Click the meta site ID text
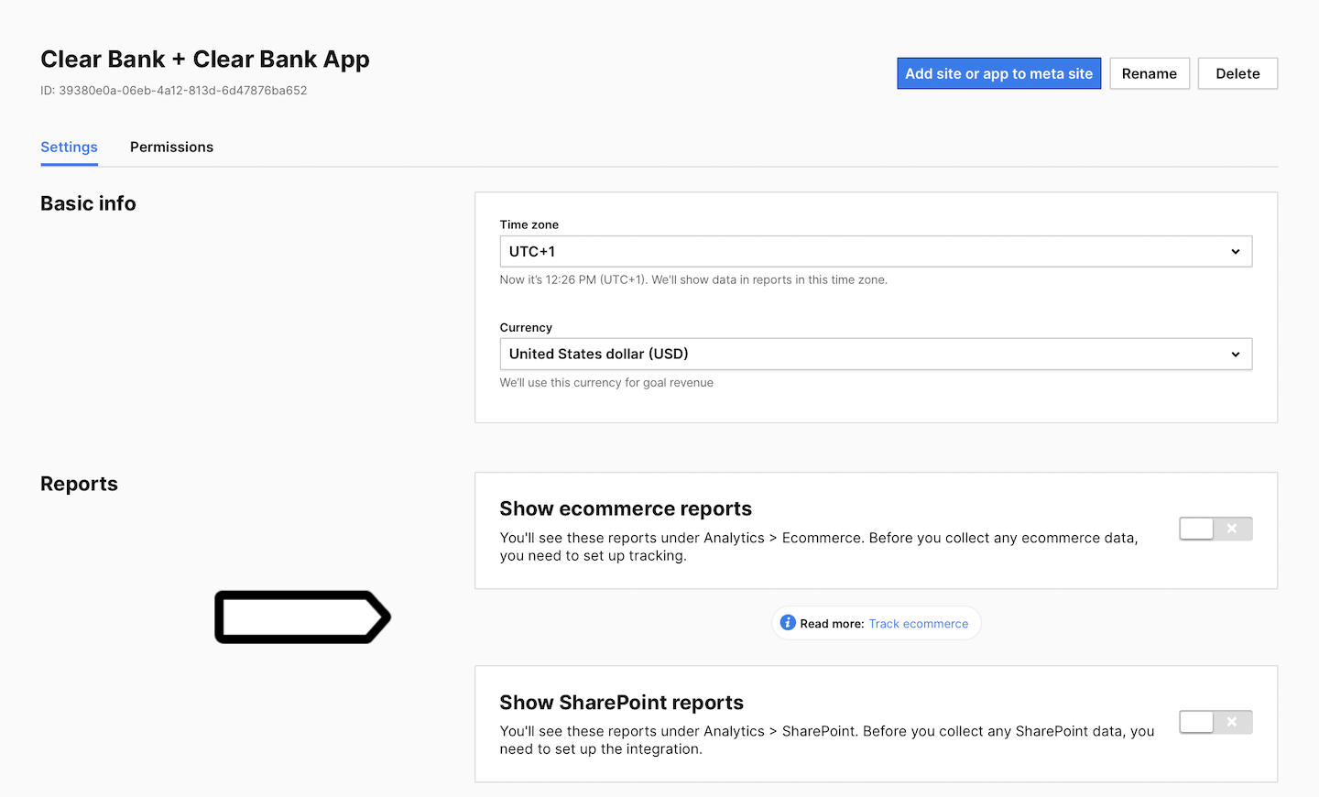This screenshot has width=1319, height=797. point(174,91)
